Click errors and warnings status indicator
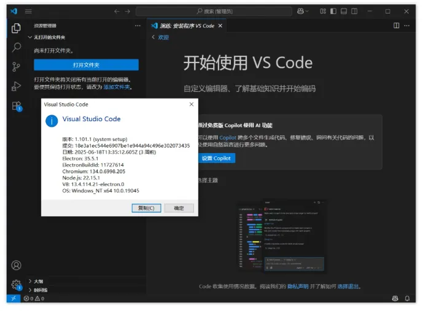 pyautogui.click(x=34, y=299)
